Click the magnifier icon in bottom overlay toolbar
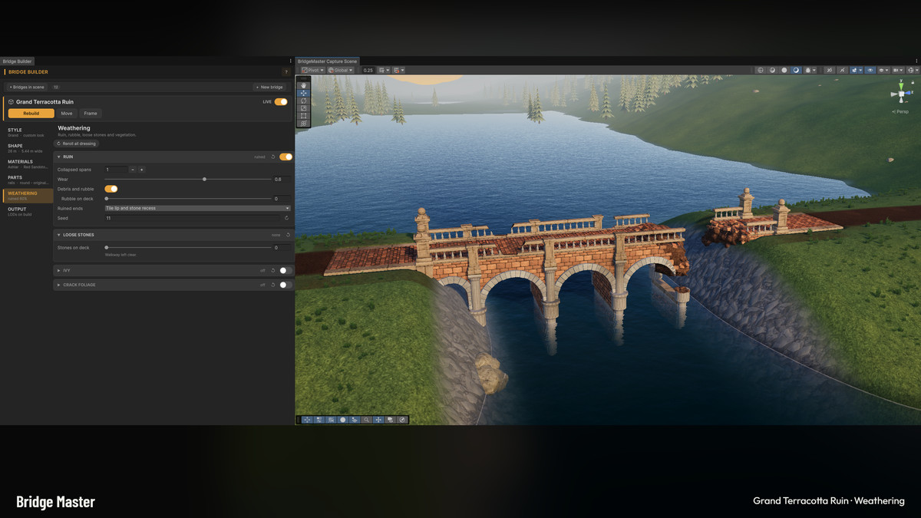The width and height of the screenshot is (921, 518). pyautogui.click(x=366, y=420)
